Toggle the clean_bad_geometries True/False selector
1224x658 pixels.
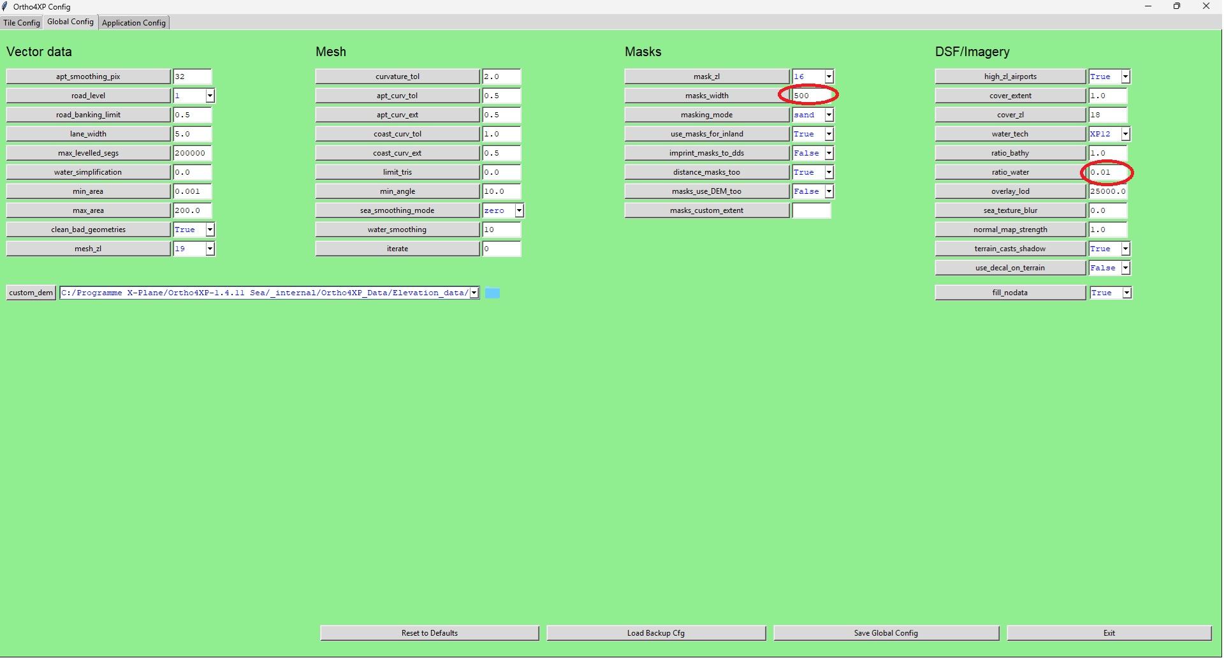tap(210, 230)
